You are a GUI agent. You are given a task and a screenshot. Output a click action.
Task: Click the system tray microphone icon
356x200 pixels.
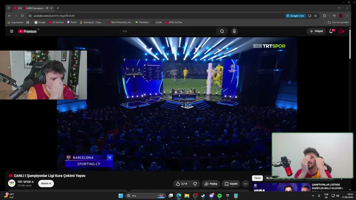point(319,196)
